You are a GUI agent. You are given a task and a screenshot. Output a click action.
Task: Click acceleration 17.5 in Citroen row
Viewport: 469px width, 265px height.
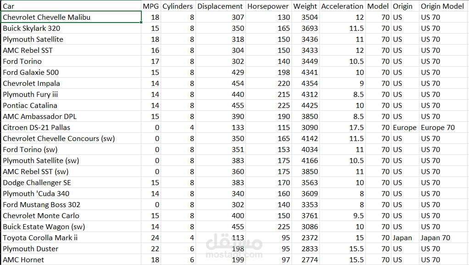pyautogui.click(x=343, y=128)
